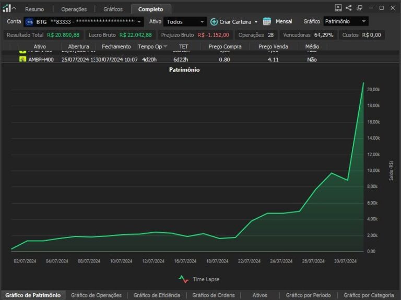Sort by Fechamento column header

pyautogui.click(x=116, y=46)
